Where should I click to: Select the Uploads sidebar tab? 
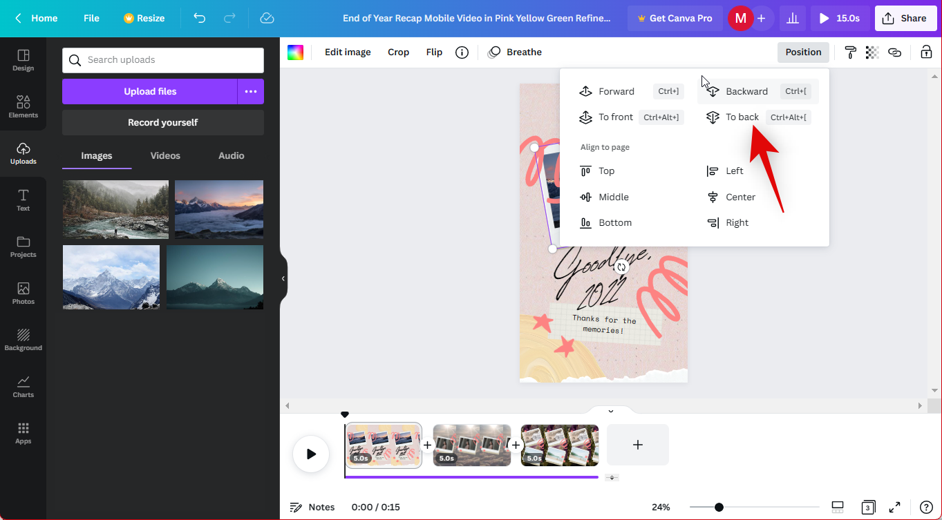(x=23, y=153)
